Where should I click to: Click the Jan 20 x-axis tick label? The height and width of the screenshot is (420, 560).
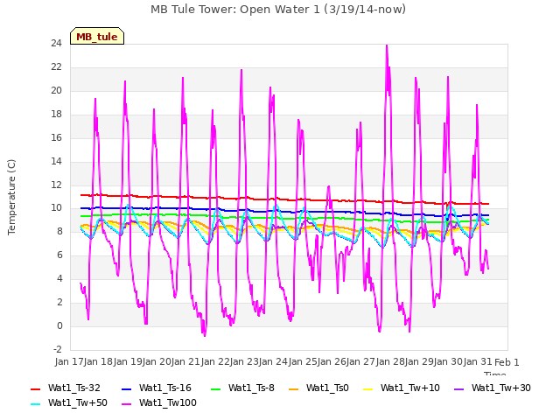(156, 361)
